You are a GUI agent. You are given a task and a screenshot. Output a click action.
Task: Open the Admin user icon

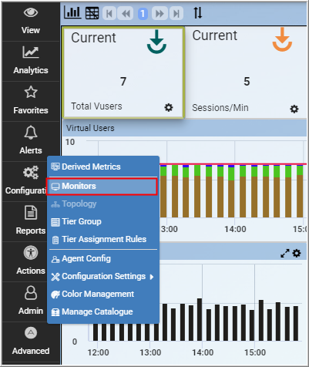[x=31, y=293]
